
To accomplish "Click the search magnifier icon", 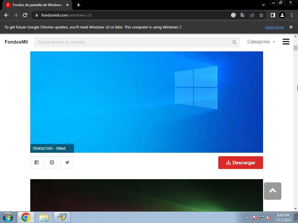I will click(x=234, y=42).
